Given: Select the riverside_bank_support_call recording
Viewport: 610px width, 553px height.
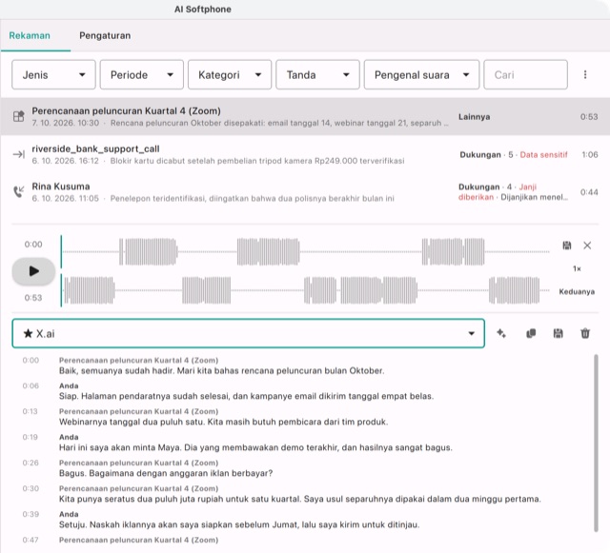Looking at the screenshot, I should pos(305,154).
